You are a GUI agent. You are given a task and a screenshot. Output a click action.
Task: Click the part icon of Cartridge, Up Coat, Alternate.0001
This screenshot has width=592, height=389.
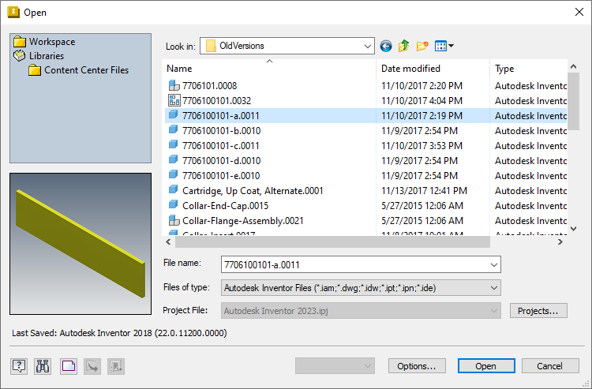click(174, 189)
